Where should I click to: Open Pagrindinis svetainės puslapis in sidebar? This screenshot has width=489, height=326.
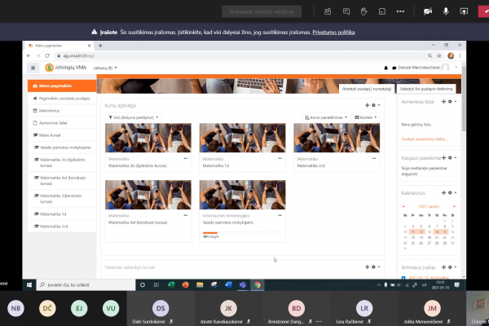[x=62, y=99]
